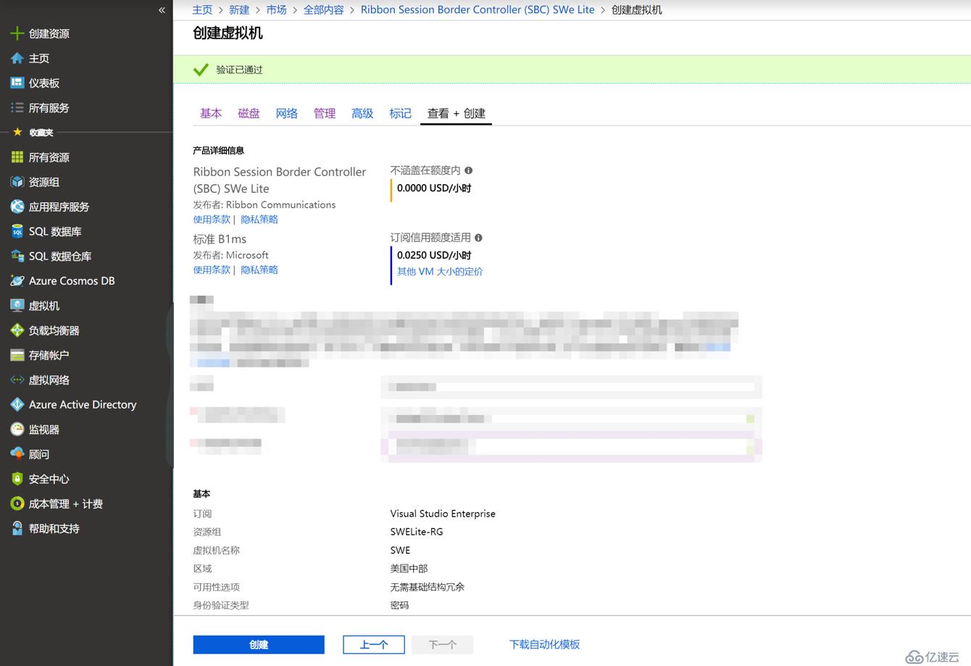Select the 0.0000 USD/小时 price text
The width and height of the screenshot is (971, 666).
434,188
